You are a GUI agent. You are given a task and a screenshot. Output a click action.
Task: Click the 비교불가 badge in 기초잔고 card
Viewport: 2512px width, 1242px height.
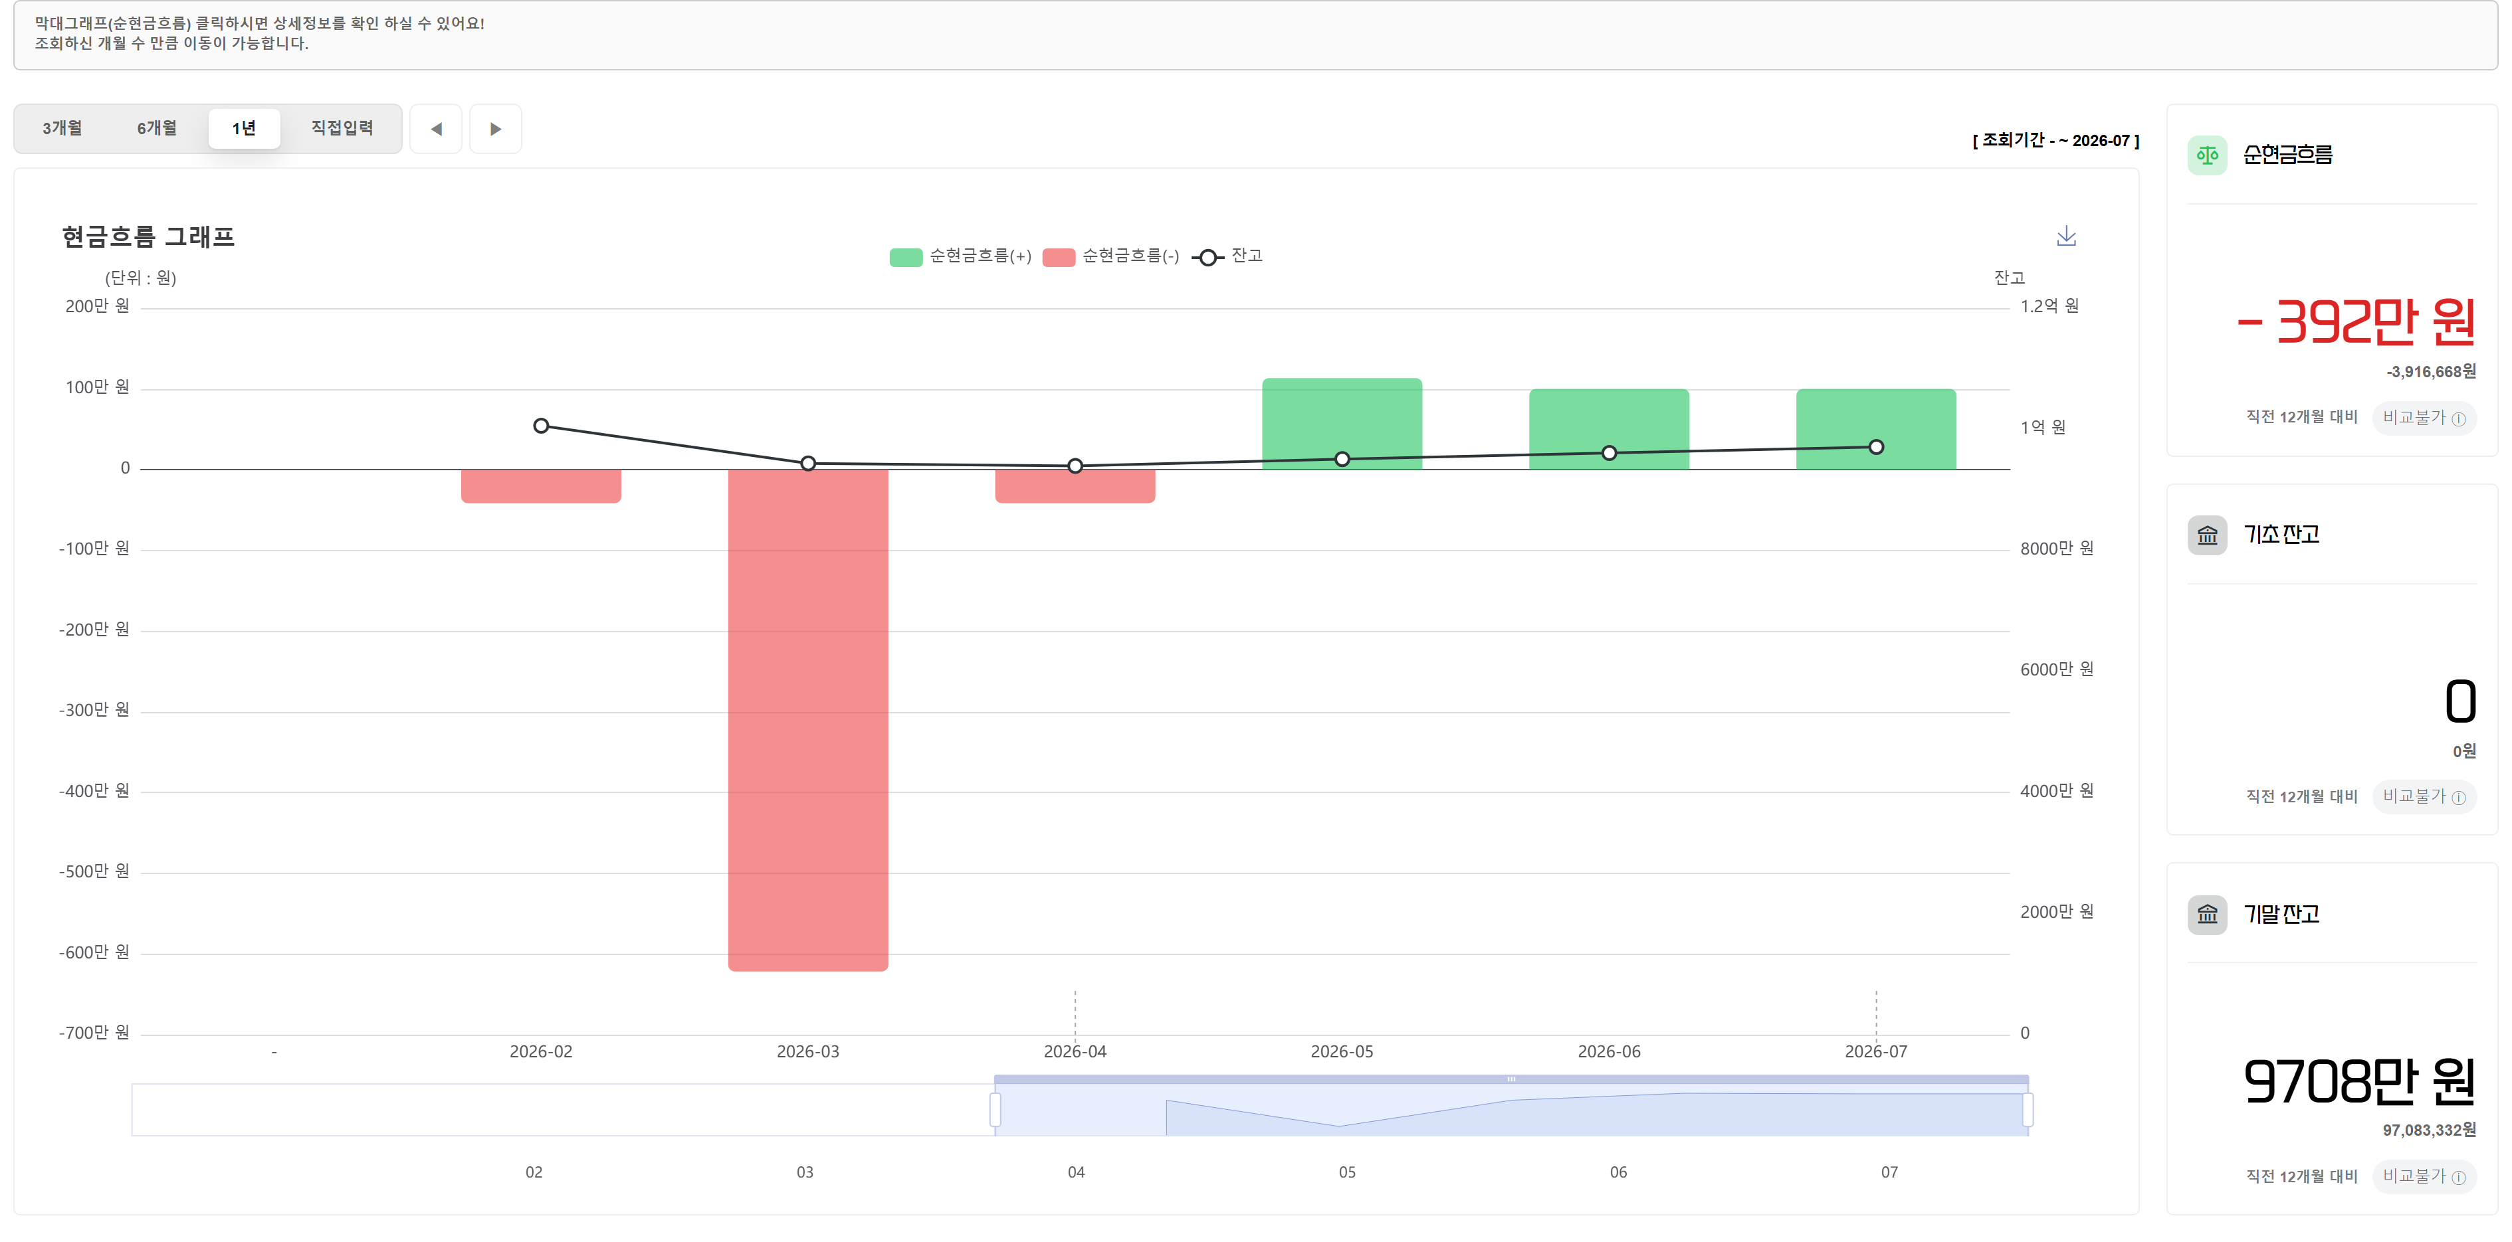[2423, 796]
